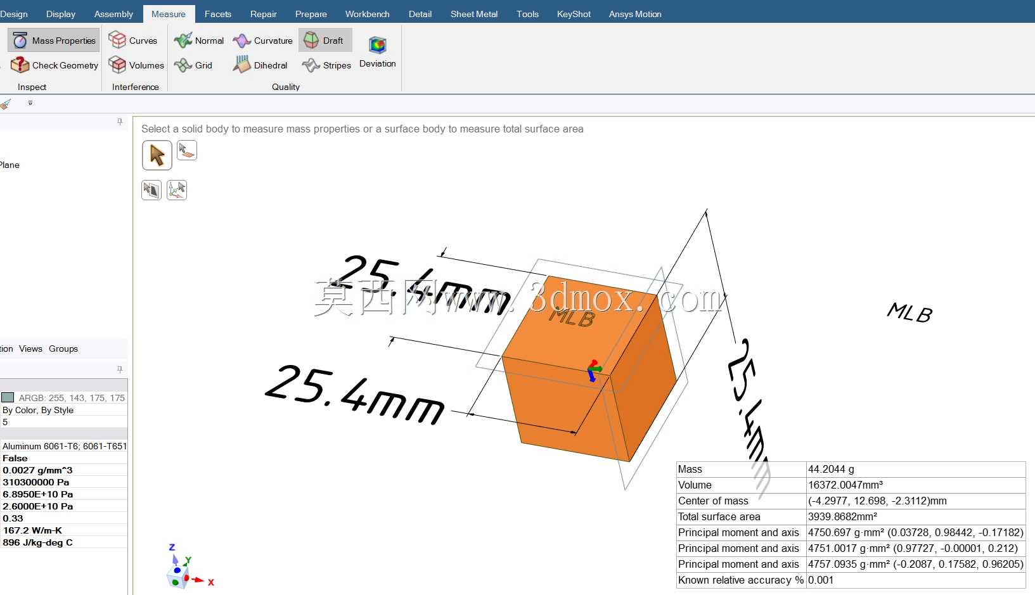1035x595 pixels.
Task: Click the 2.6000E+10 Pa property value
Action: click(38, 506)
